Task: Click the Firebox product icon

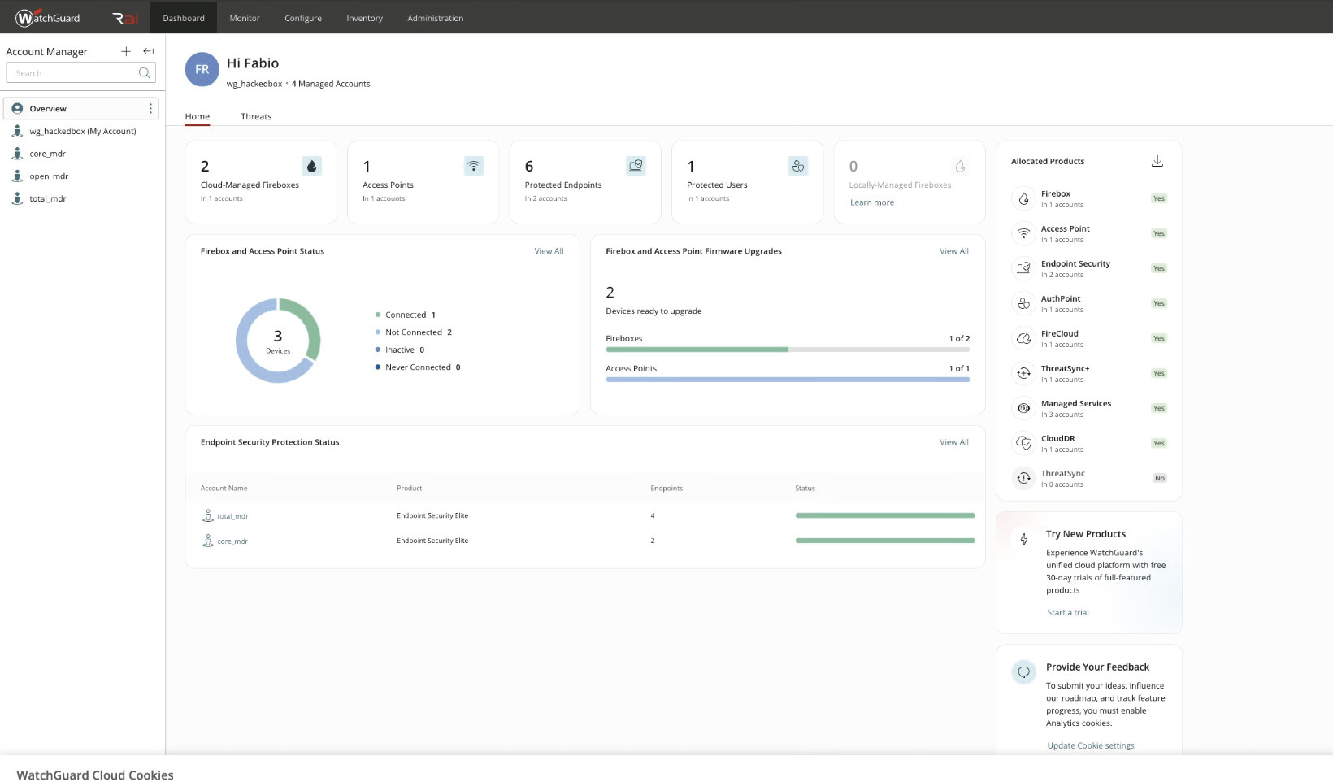Action: pyautogui.click(x=1023, y=198)
